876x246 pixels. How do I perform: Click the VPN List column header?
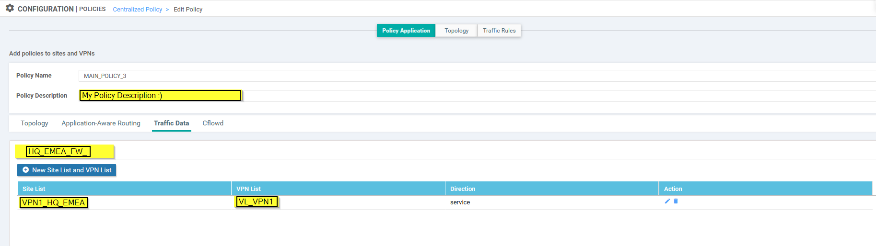pos(248,189)
